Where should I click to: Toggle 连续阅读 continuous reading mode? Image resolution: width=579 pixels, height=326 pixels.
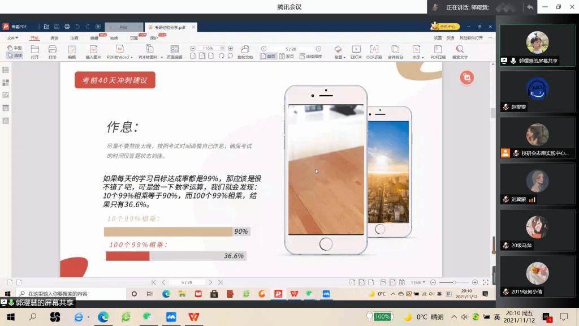point(310,57)
